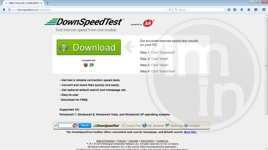This screenshot has width=268, height=150.
Task: Click the '- Easy-to-use!' line
Action: 69,95
